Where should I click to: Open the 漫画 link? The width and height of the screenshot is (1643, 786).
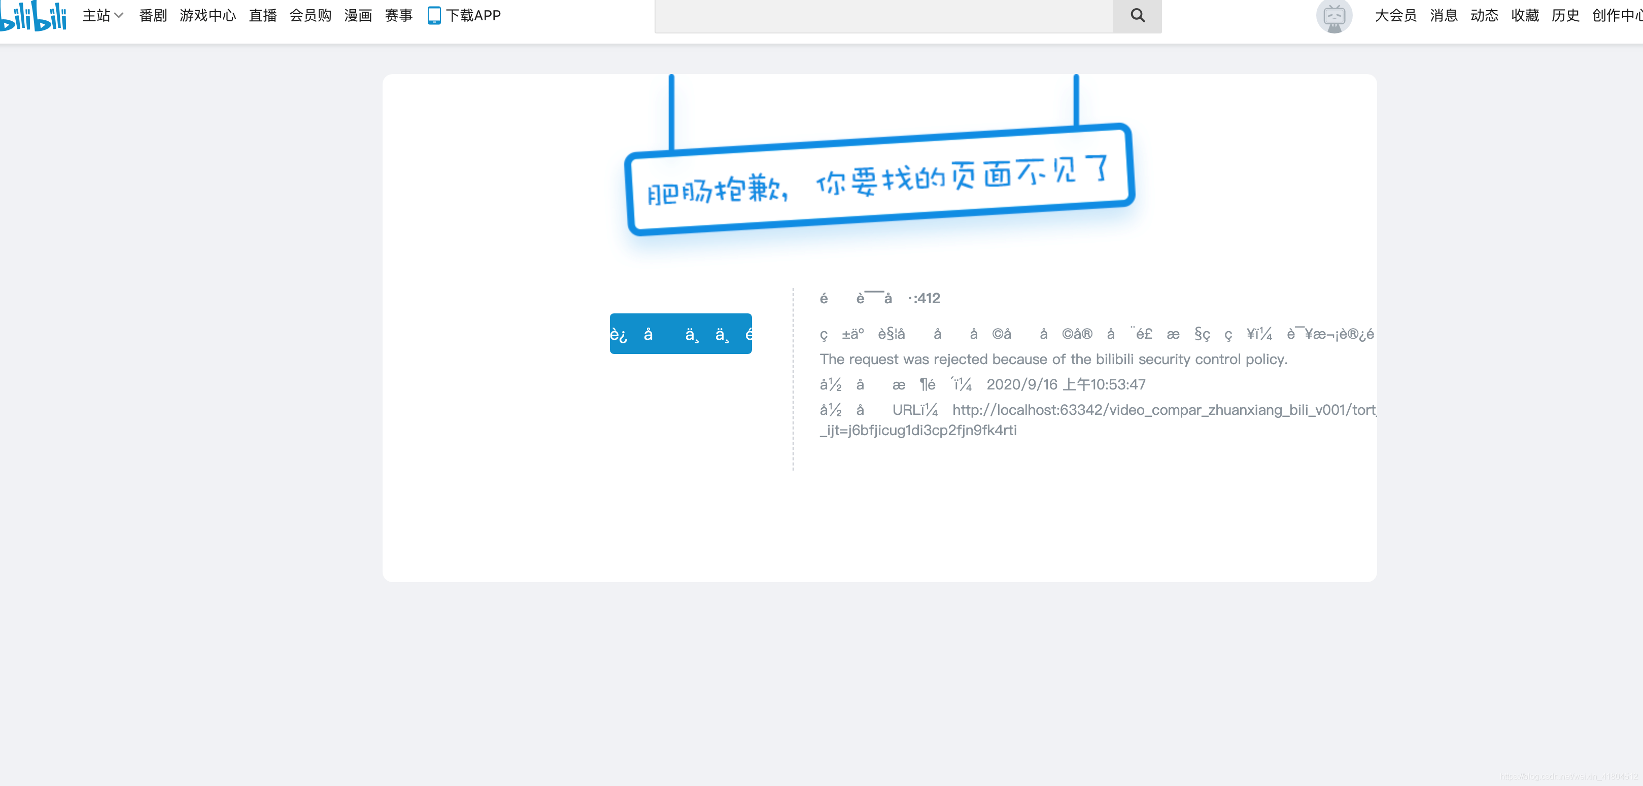coord(358,15)
